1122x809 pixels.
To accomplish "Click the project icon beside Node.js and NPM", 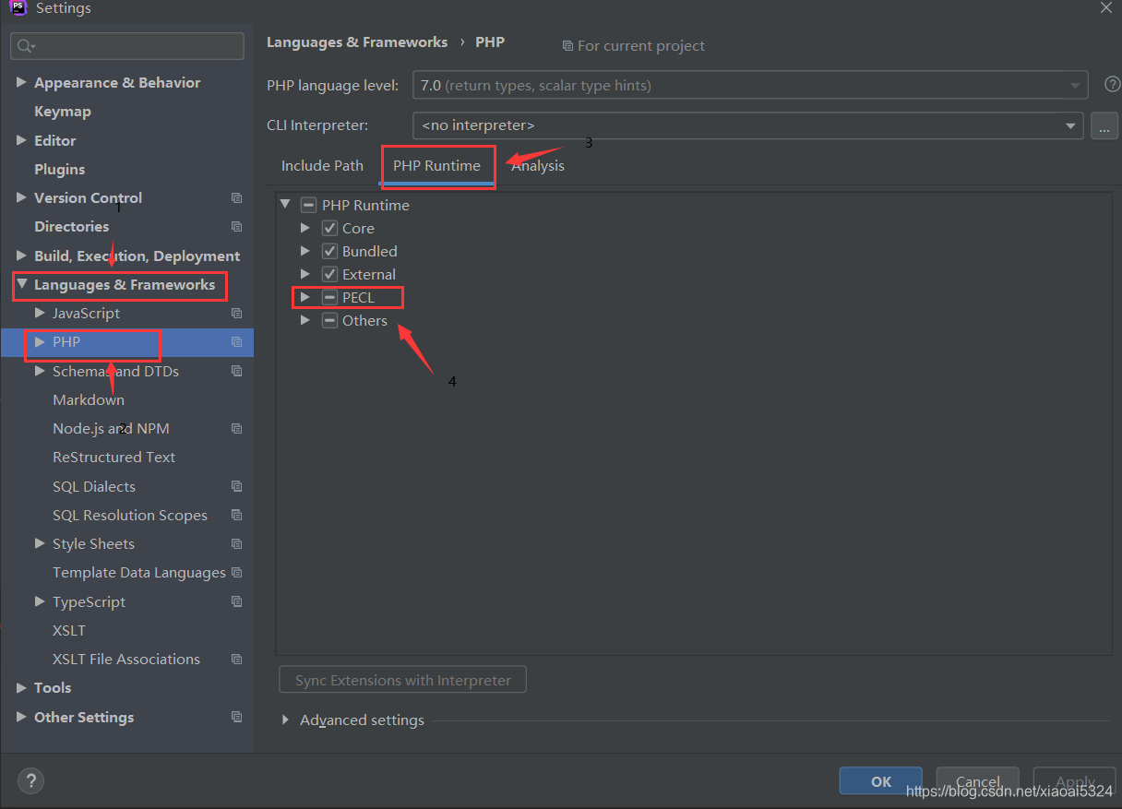I will pyautogui.click(x=236, y=428).
